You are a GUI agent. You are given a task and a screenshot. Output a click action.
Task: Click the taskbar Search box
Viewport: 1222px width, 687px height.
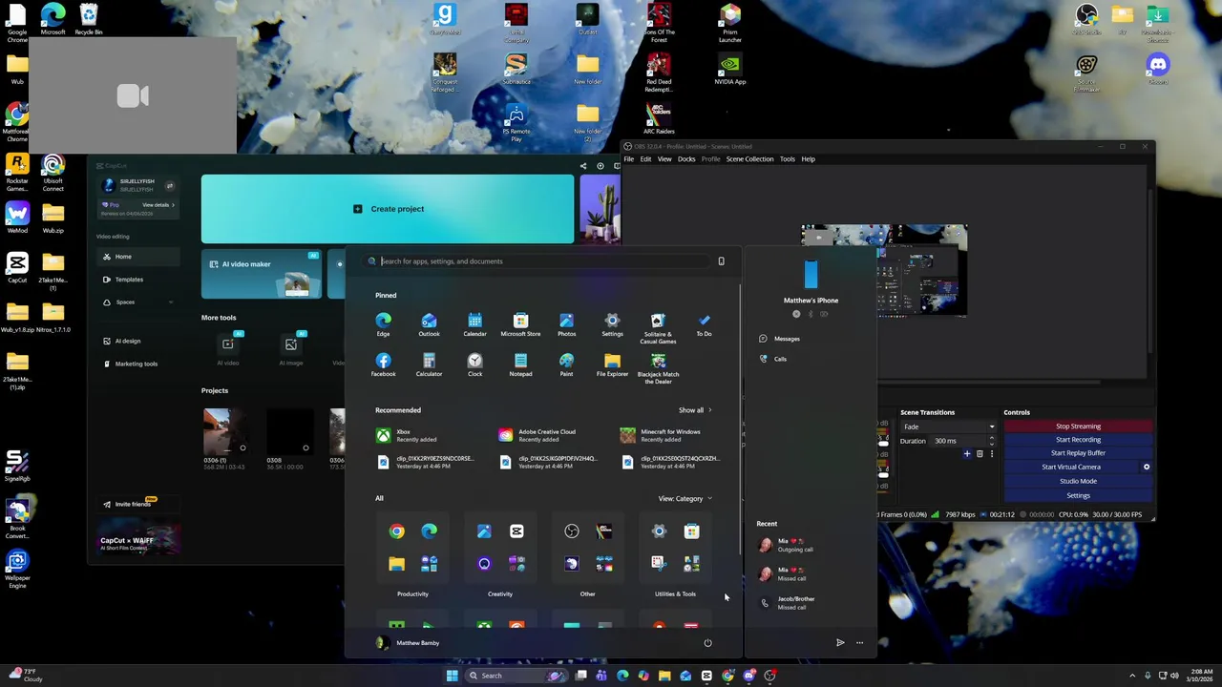[516, 676]
